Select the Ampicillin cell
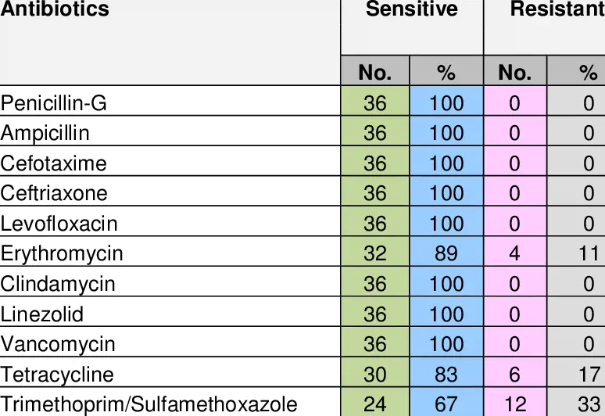 coord(45,133)
